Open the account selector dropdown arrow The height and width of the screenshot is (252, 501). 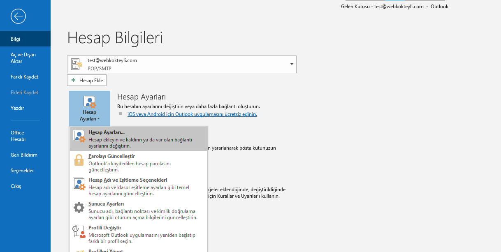(292, 65)
